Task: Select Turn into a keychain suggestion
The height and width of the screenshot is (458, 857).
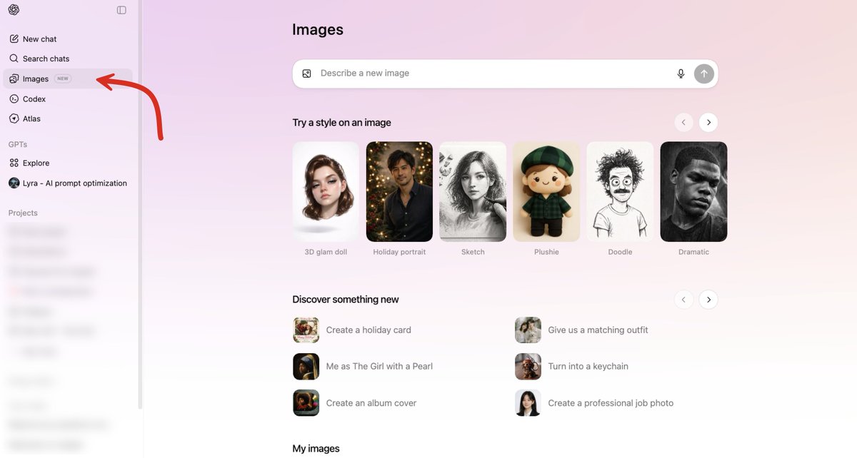Action: [588, 367]
